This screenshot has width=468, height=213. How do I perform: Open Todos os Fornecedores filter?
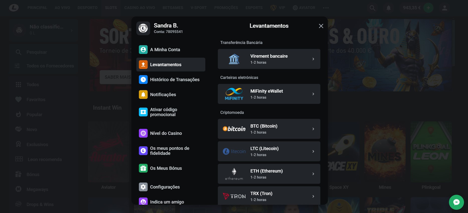click(x=44, y=66)
